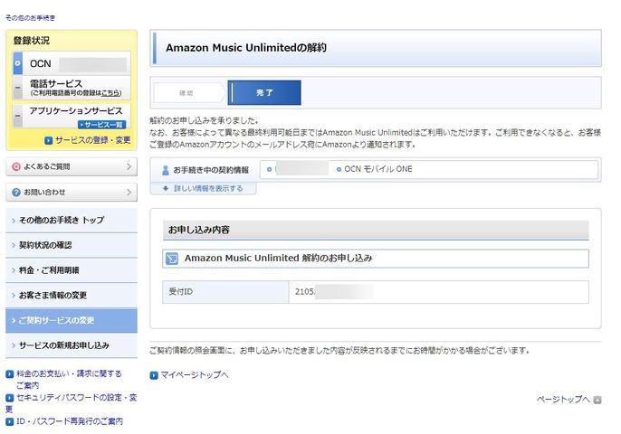Click the arrow icon beside サービスの登録・変更
This screenshot has height=434, width=621.
[49, 140]
